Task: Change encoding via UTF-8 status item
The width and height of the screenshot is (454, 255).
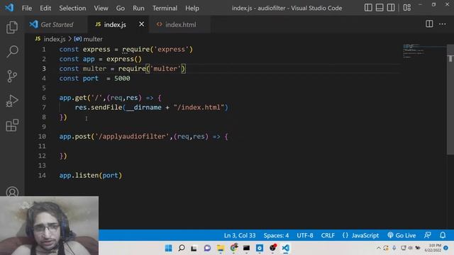Action: point(305,235)
